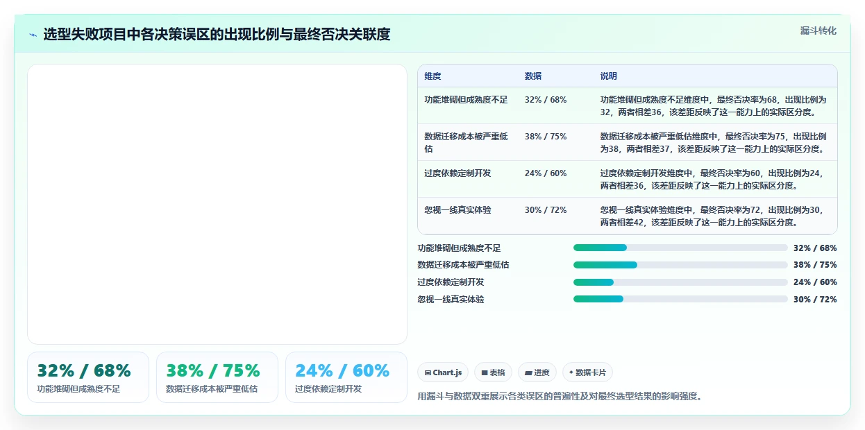Click progress value 30% / 72%
865x430 pixels.
pyautogui.click(x=815, y=300)
